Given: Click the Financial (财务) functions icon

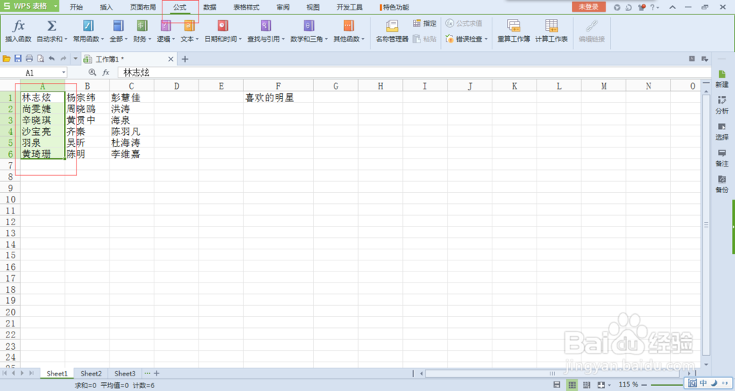Looking at the screenshot, I should click(142, 26).
